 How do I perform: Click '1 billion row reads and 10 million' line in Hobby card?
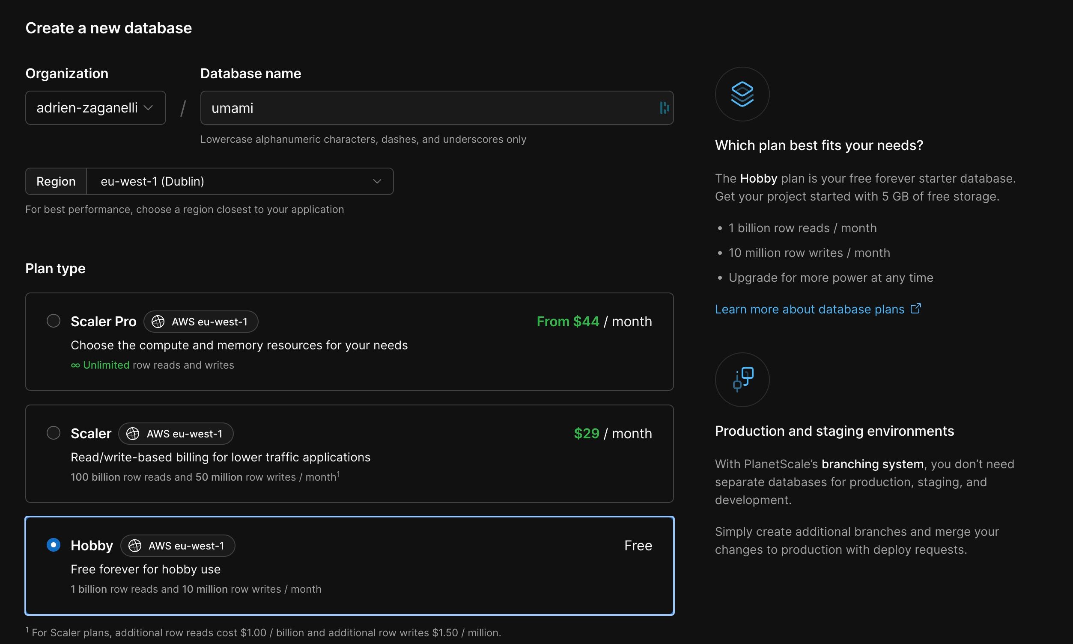coord(196,589)
